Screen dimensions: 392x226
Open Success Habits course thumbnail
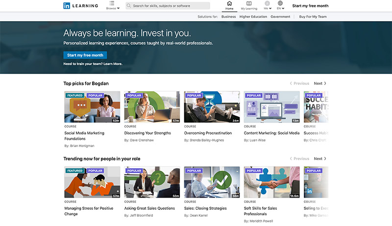point(316,107)
